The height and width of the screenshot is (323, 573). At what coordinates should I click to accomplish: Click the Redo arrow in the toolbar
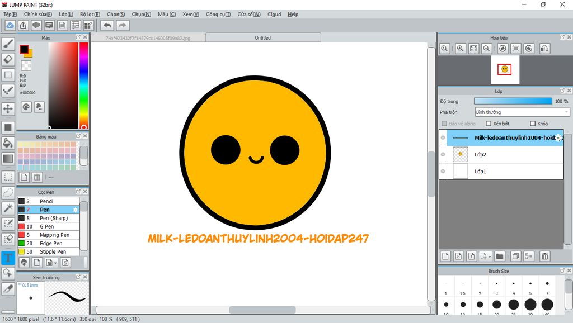(123, 25)
